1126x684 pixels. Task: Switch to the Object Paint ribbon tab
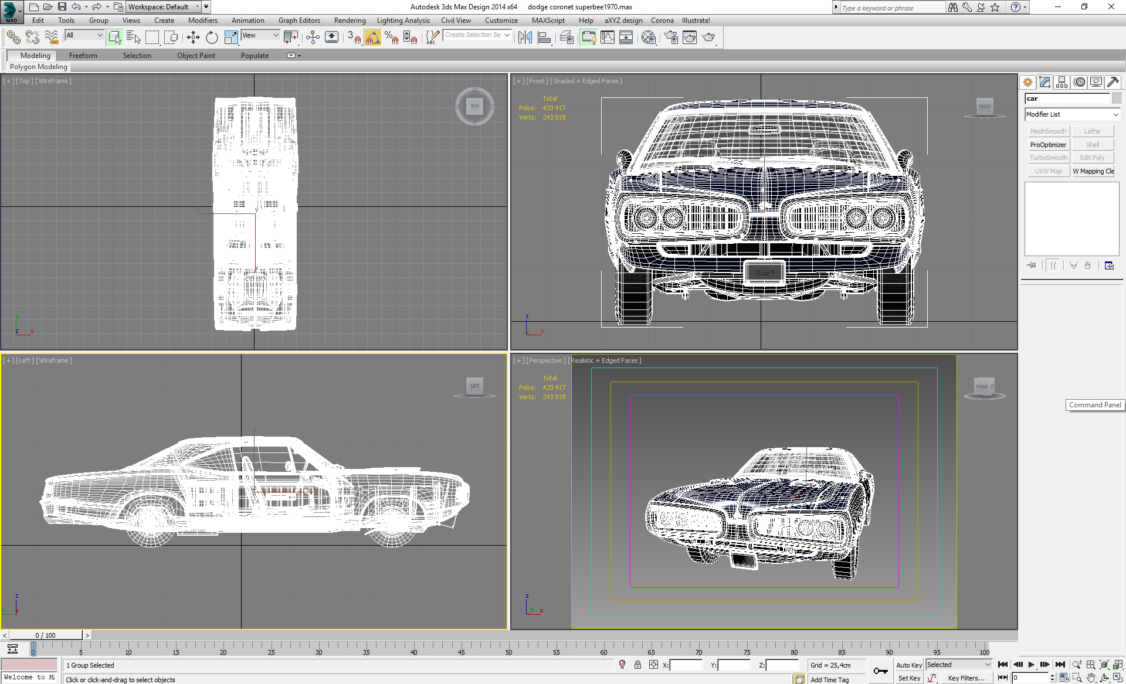click(196, 56)
